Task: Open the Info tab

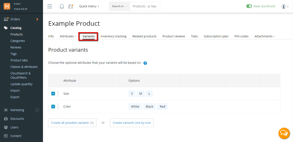Action: click(x=51, y=36)
